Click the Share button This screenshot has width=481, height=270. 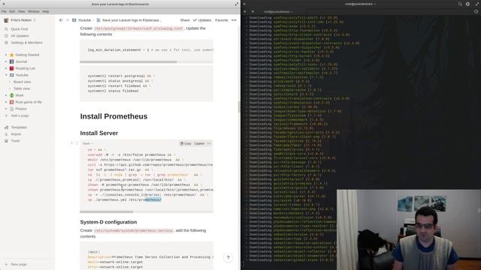[x=185, y=20]
